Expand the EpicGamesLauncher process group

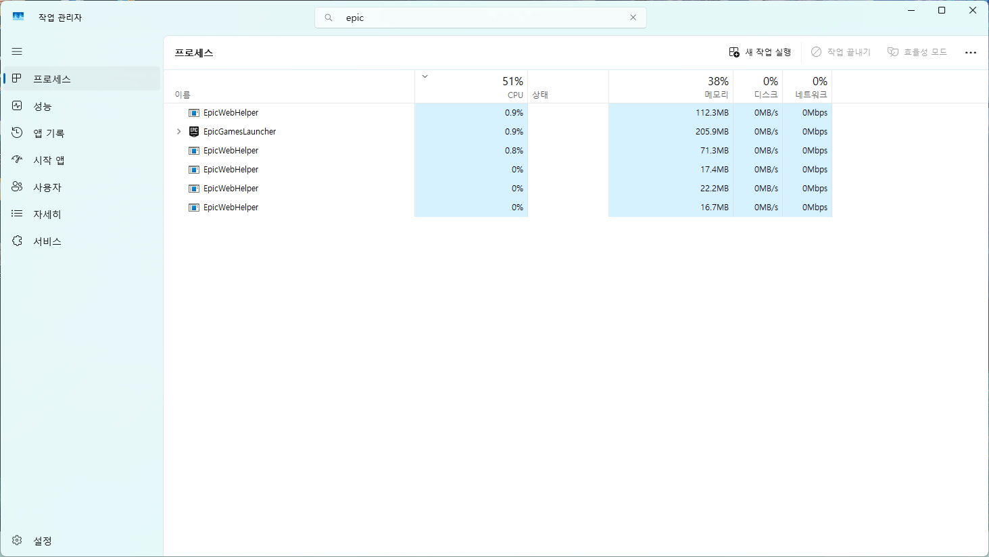tap(178, 132)
